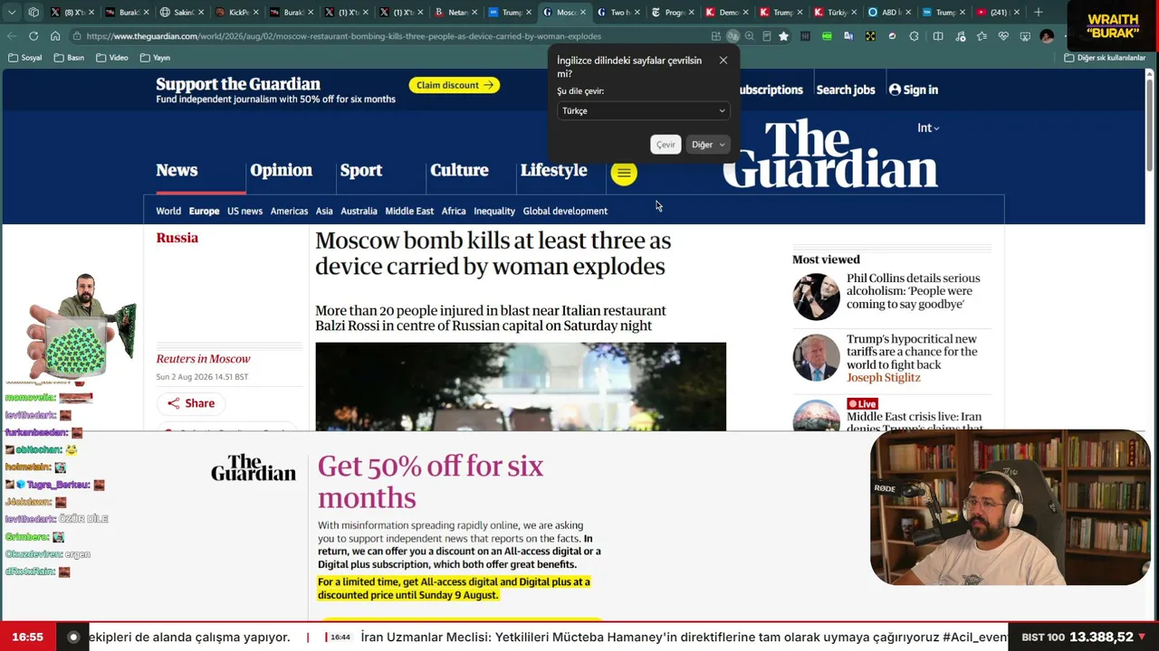Open the browser extensions puzzle icon

(914, 36)
